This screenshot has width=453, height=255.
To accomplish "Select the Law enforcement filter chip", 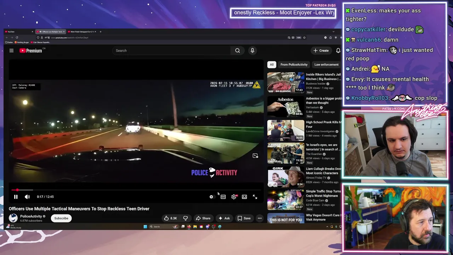I will (x=326, y=64).
